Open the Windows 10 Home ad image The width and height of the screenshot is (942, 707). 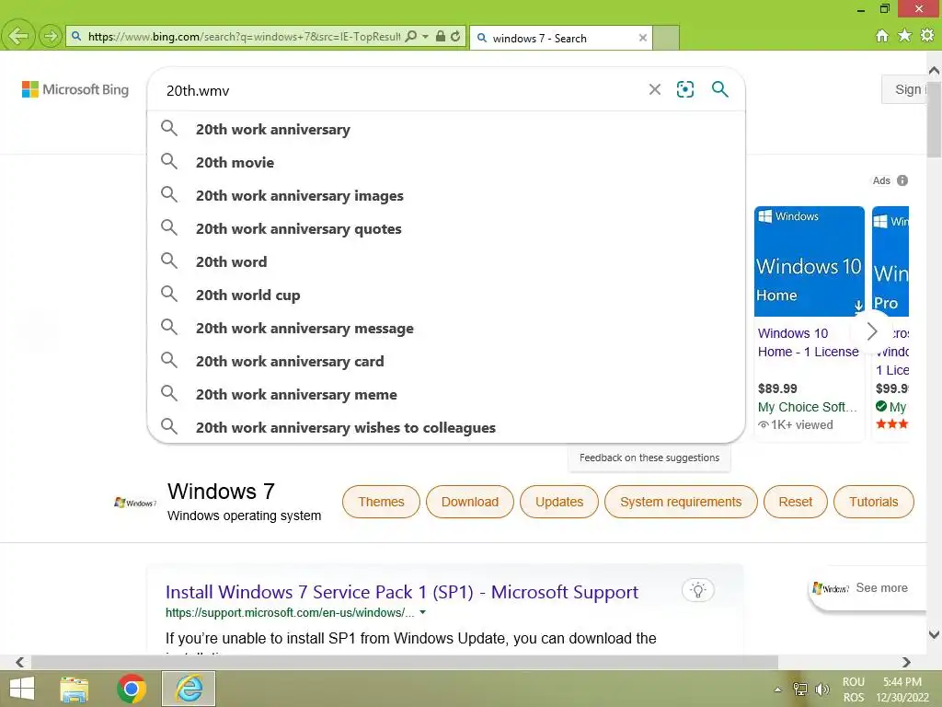coord(810,261)
